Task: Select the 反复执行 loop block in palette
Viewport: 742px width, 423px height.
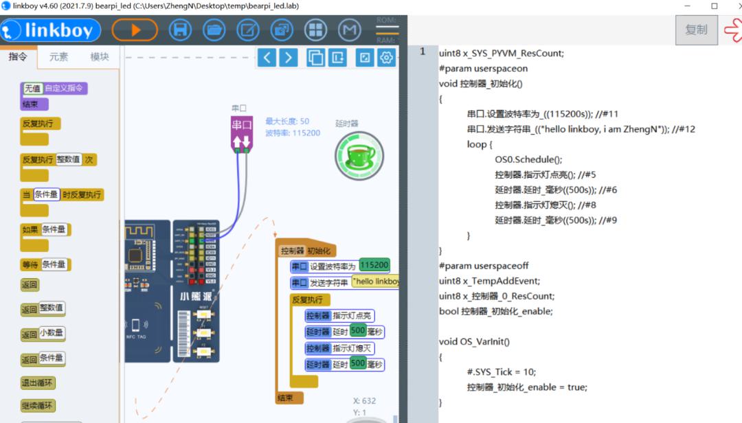Action: [x=41, y=124]
